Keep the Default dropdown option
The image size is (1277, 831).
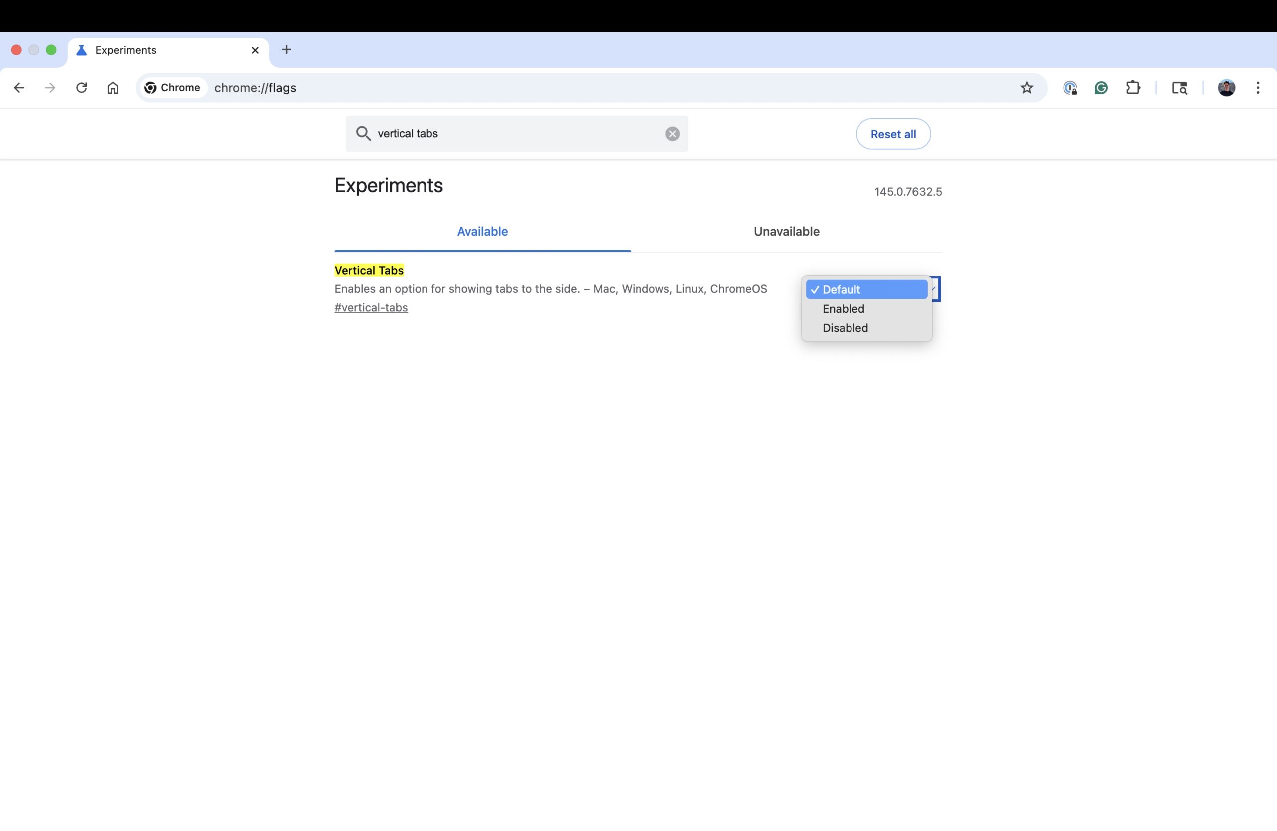tap(841, 289)
